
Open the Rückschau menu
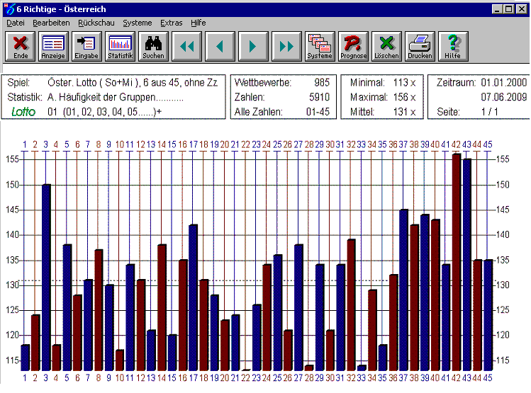[x=96, y=23]
